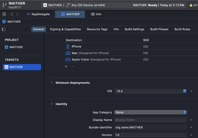198x138 pixels.
Task: Click arrow next to Bundle Identifier
Action: [x=191, y=127]
